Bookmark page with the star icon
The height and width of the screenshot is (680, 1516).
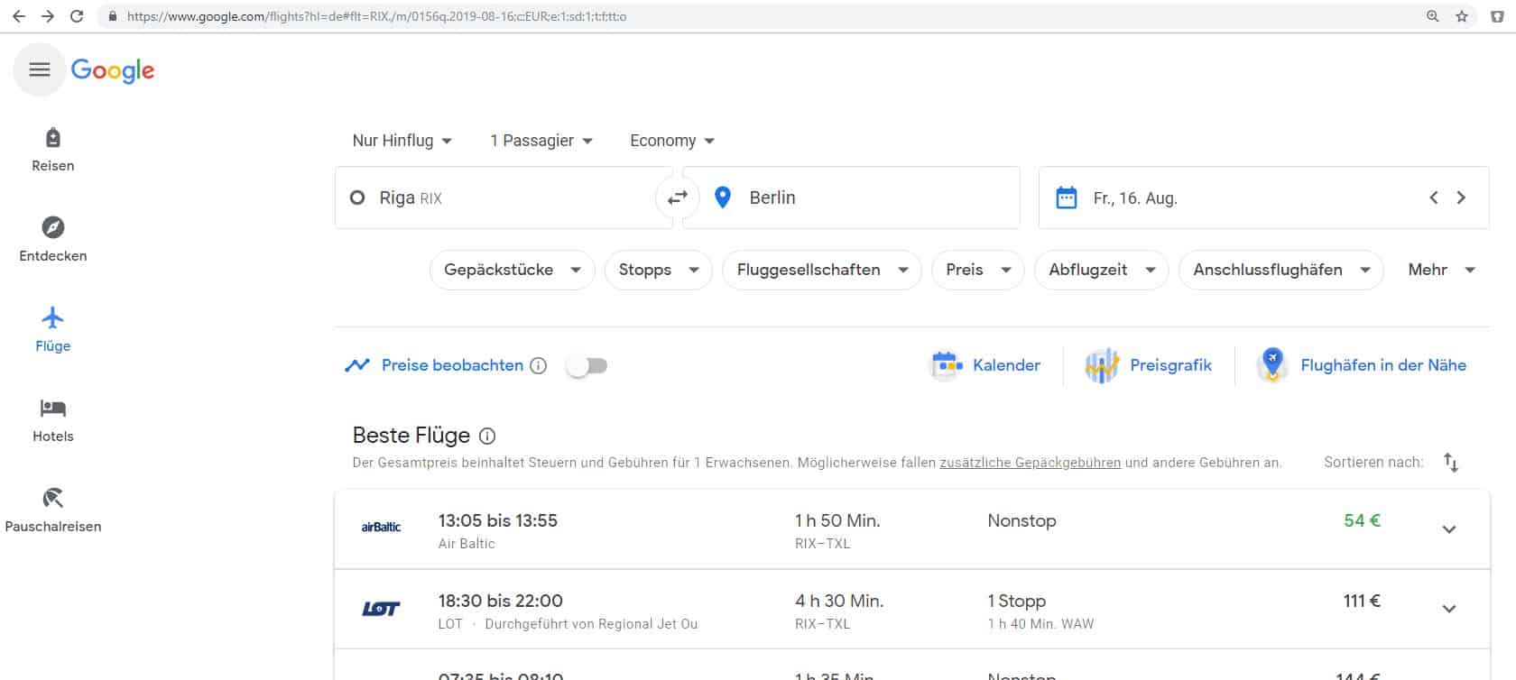coord(1462,16)
